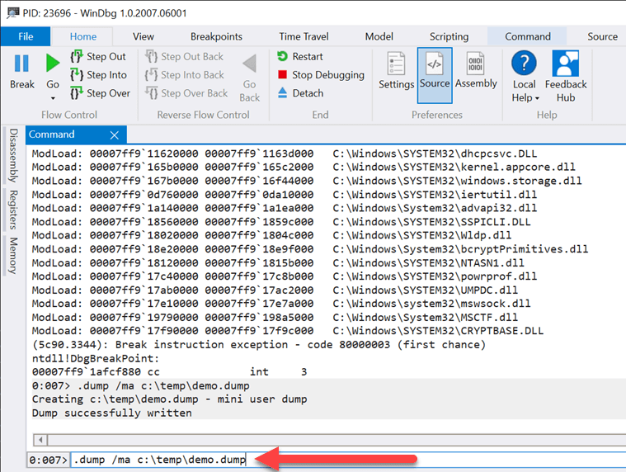Toggle Source mode preference
The width and height of the screenshot is (626, 472).
[435, 72]
